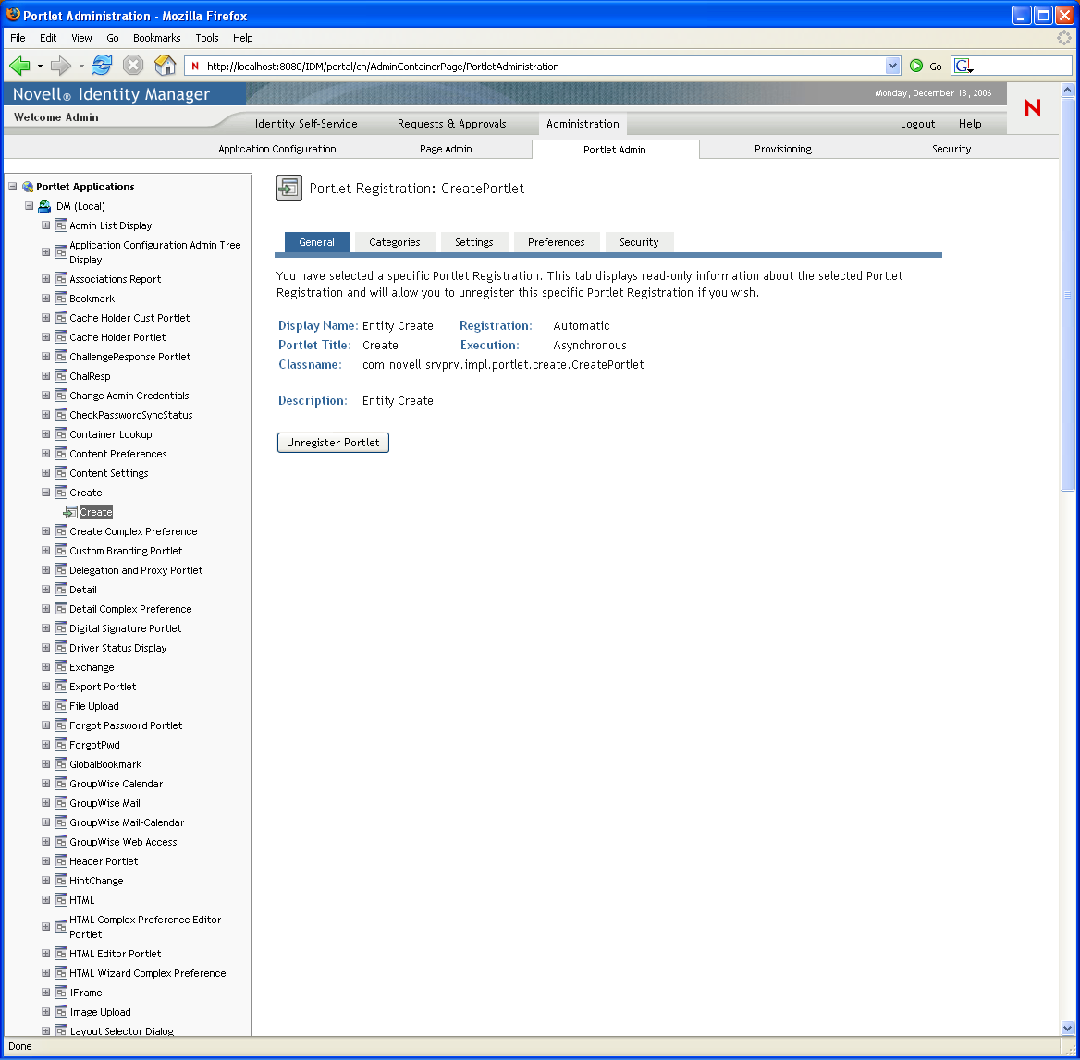
Task: Open the address bar history dropdown
Action: pyautogui.click(x=892, y=67)
